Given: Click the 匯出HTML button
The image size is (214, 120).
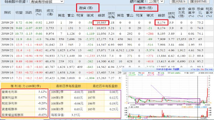Looking at the screenshot, I should click(x=199, y=1).
